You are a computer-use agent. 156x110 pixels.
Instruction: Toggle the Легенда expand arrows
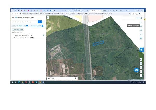click(76, 78)
